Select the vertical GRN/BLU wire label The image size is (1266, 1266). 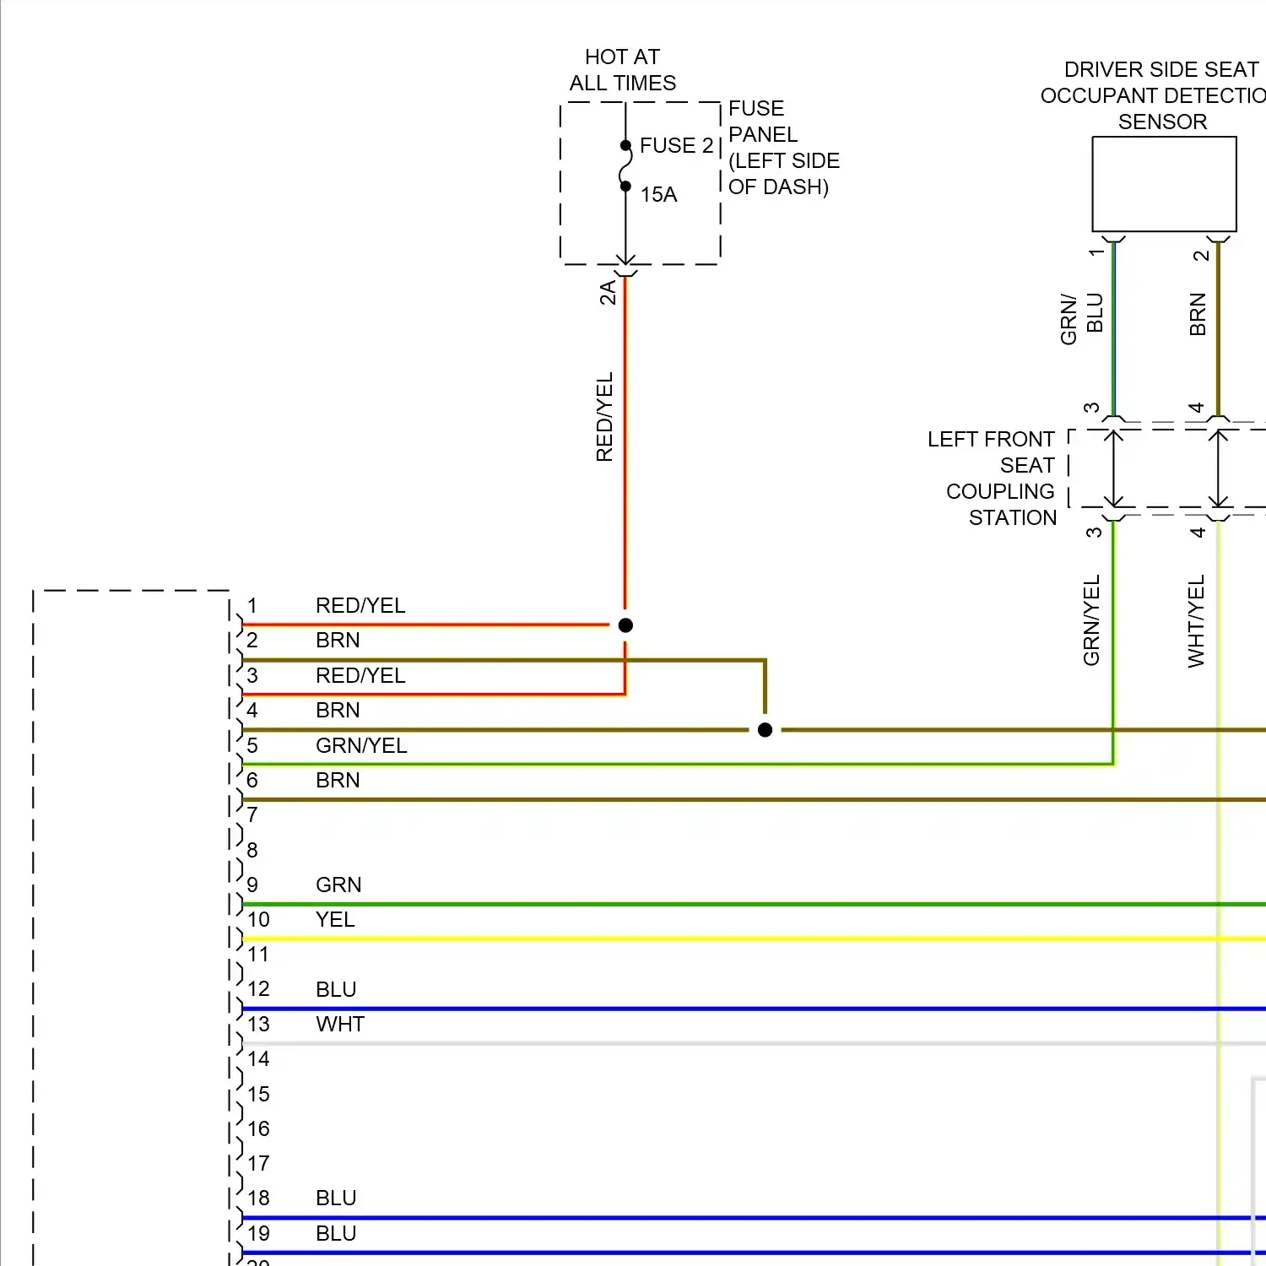[1081, 318]
